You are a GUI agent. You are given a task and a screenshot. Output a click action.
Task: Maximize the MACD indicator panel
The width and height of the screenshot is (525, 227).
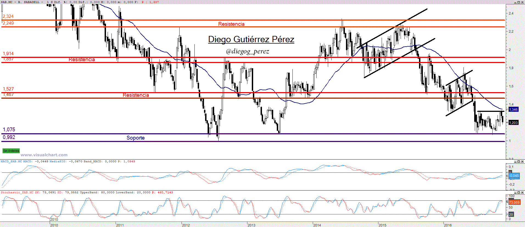(x=519, y=161)
